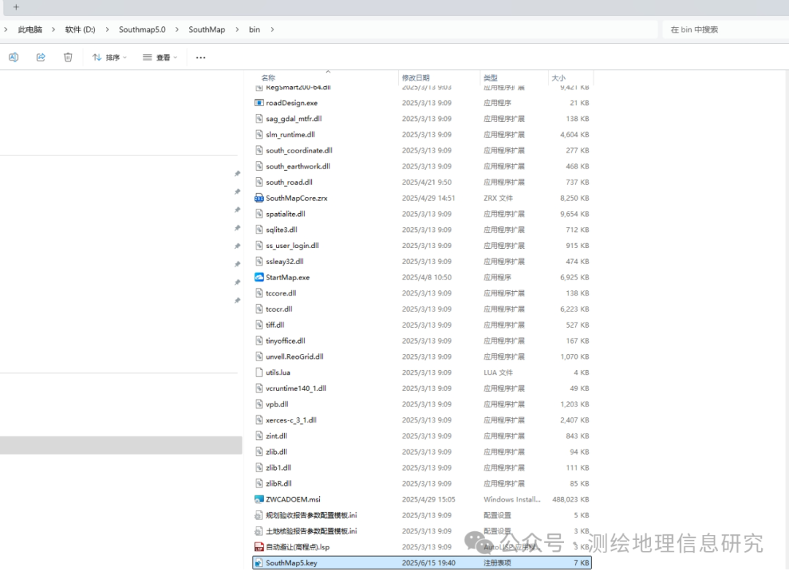The height and width of the screenshot is (575, 789).
Task: Select the SouthMapCore.zrx ZRX file icon
Action: click(x=259, y=197)
